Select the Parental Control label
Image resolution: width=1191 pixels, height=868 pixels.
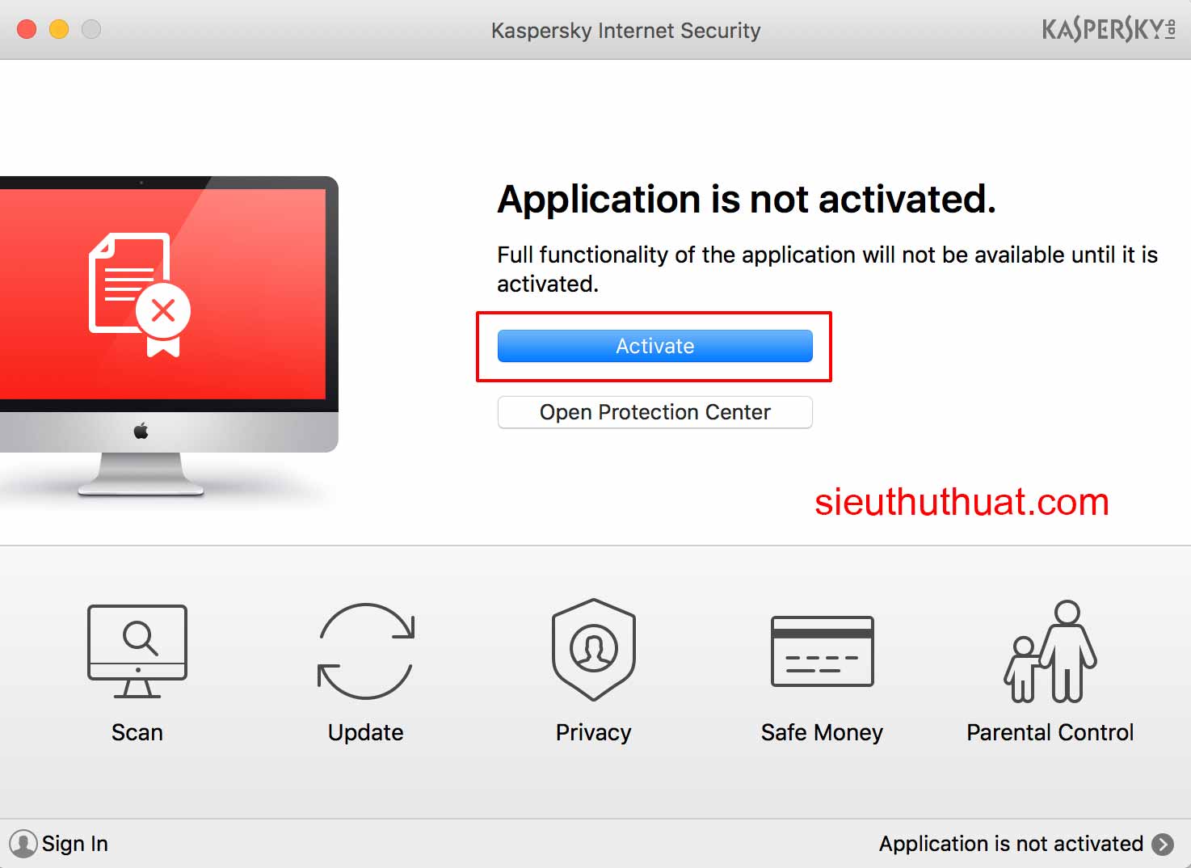[x=1050, y=732]
